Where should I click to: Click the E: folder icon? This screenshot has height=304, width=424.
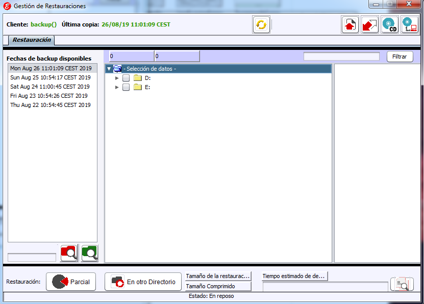click(138, 87)
